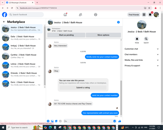Open Deric - 2 Beds 1 Bath House chat
This screenshot has width=163, height=130.
tap(22, 84)
